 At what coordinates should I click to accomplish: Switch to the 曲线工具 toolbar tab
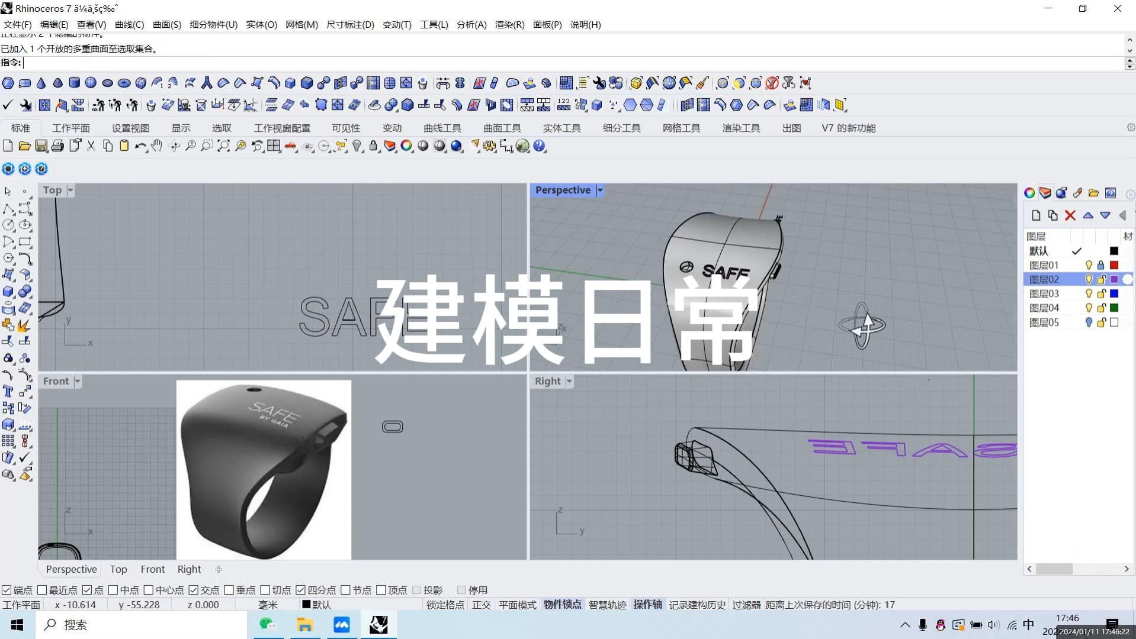pyautogui.click(x=442, y=128)
